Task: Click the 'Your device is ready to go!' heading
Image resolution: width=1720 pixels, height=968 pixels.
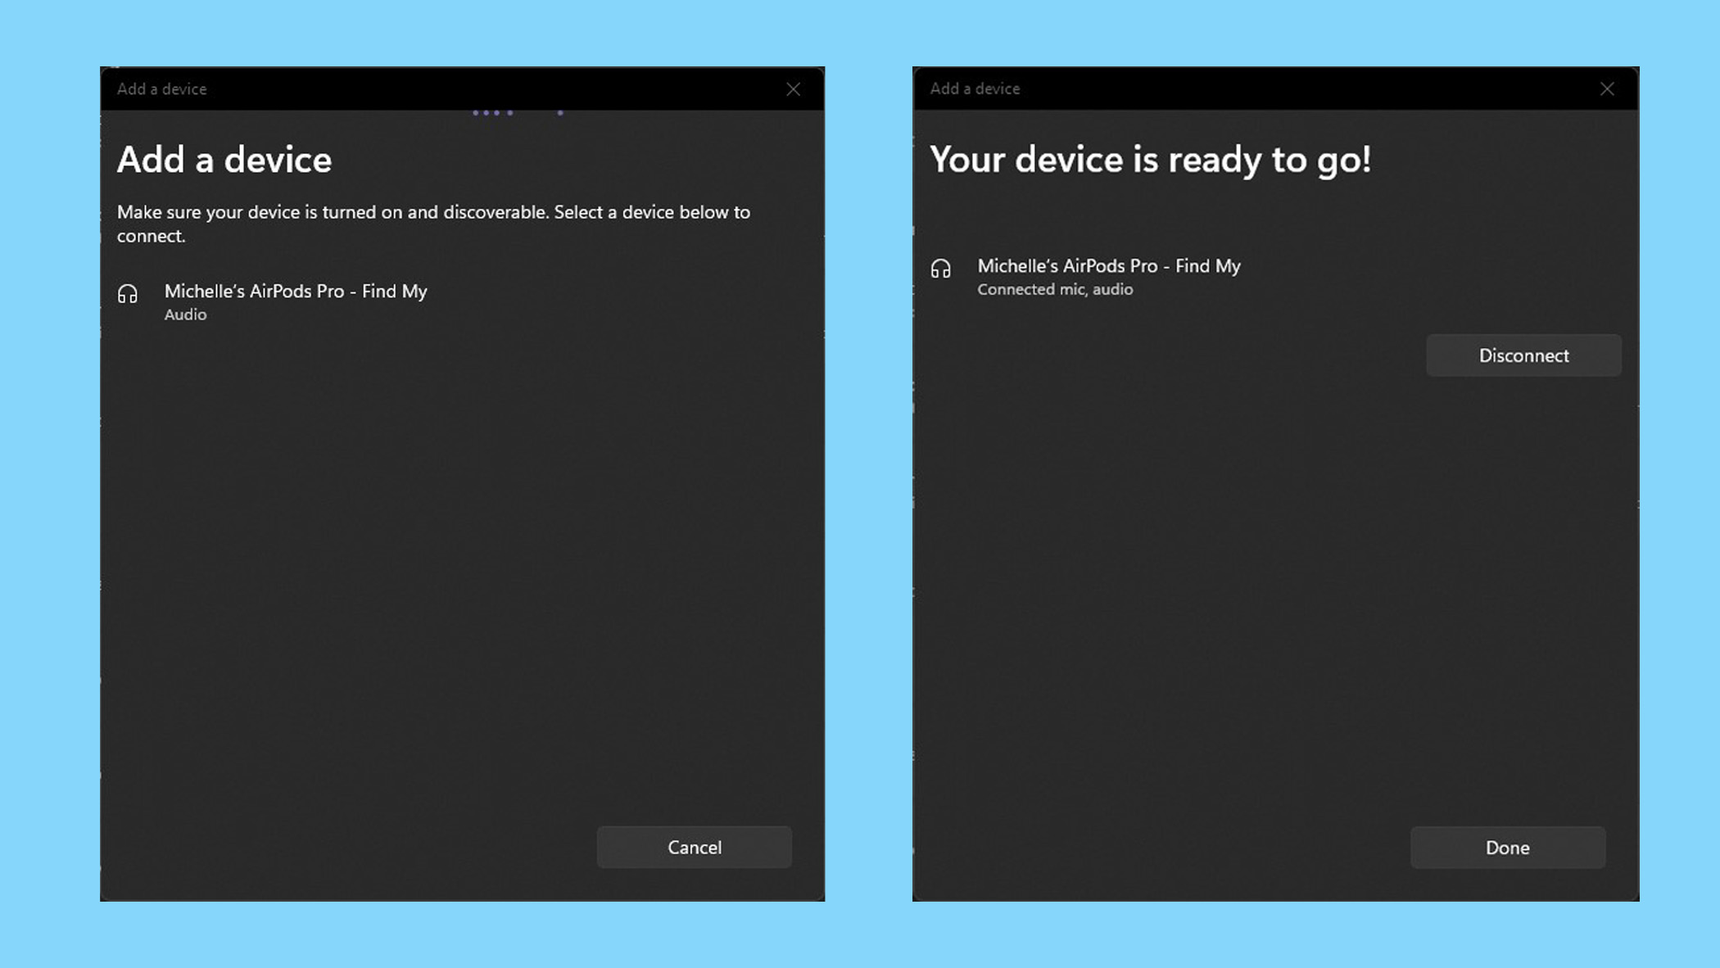Action: click(x=1150, y=160)
